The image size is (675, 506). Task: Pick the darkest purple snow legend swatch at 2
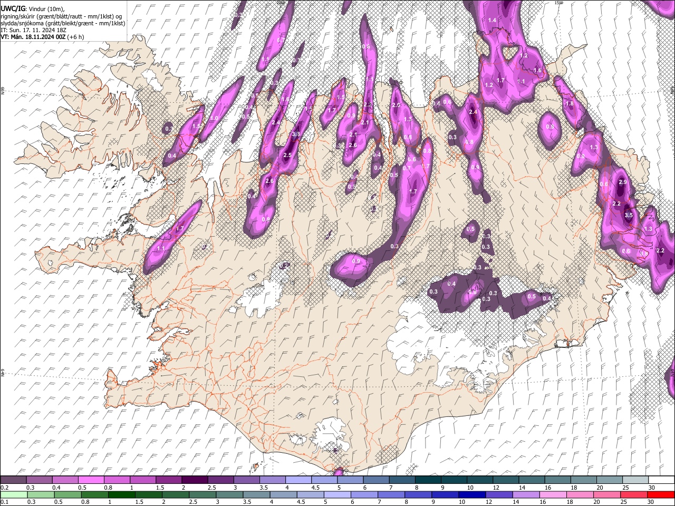point(195,480)
